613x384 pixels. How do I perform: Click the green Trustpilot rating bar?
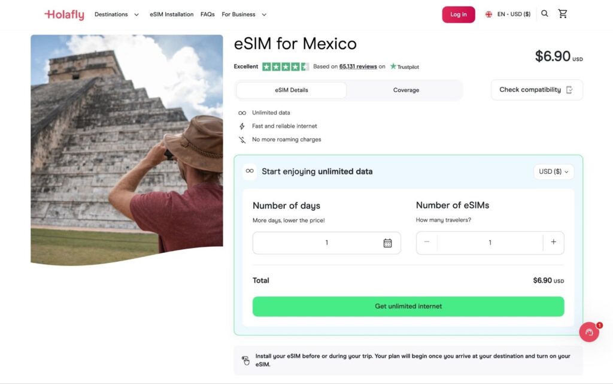(x=286, y=66)
